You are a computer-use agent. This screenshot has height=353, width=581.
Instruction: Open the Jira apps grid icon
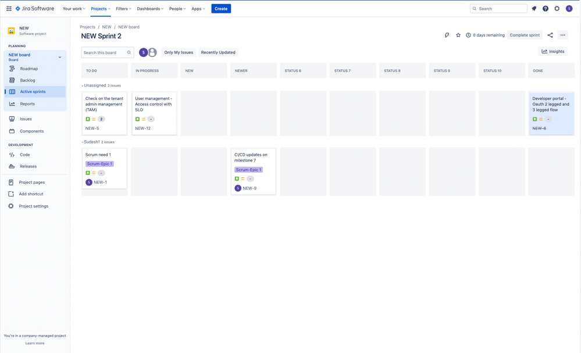click(x=9, y=8)
